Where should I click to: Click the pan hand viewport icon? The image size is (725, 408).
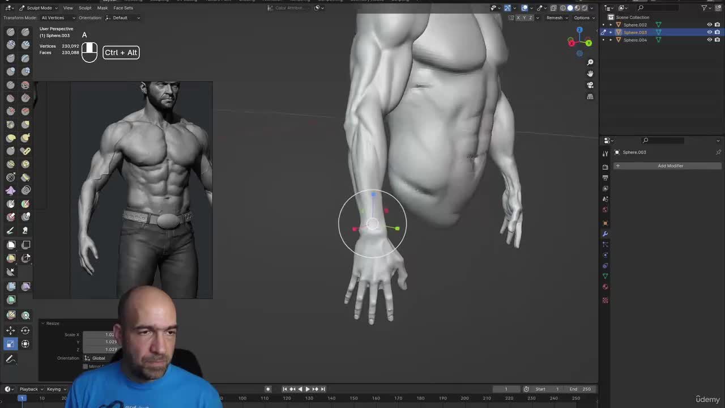point(590,74)
